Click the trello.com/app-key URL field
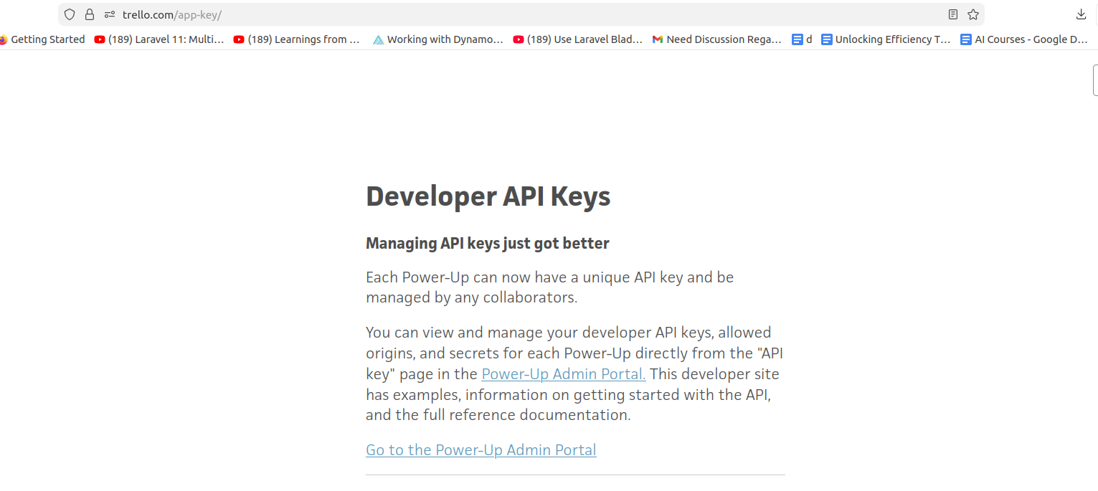 (502, 14)
